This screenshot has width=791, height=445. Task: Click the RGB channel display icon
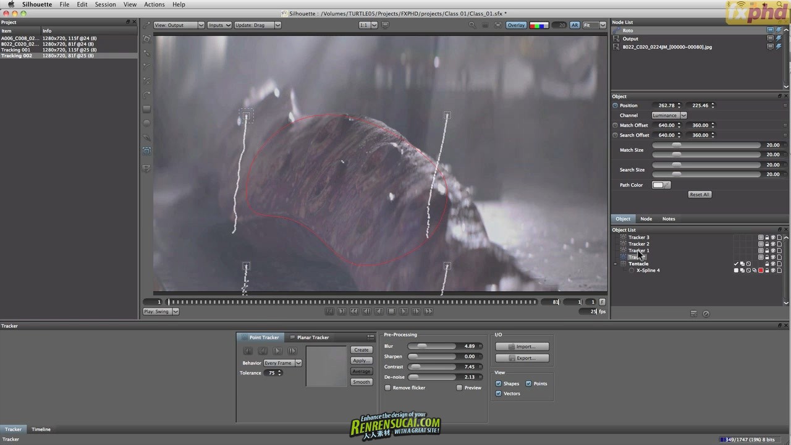539,25
